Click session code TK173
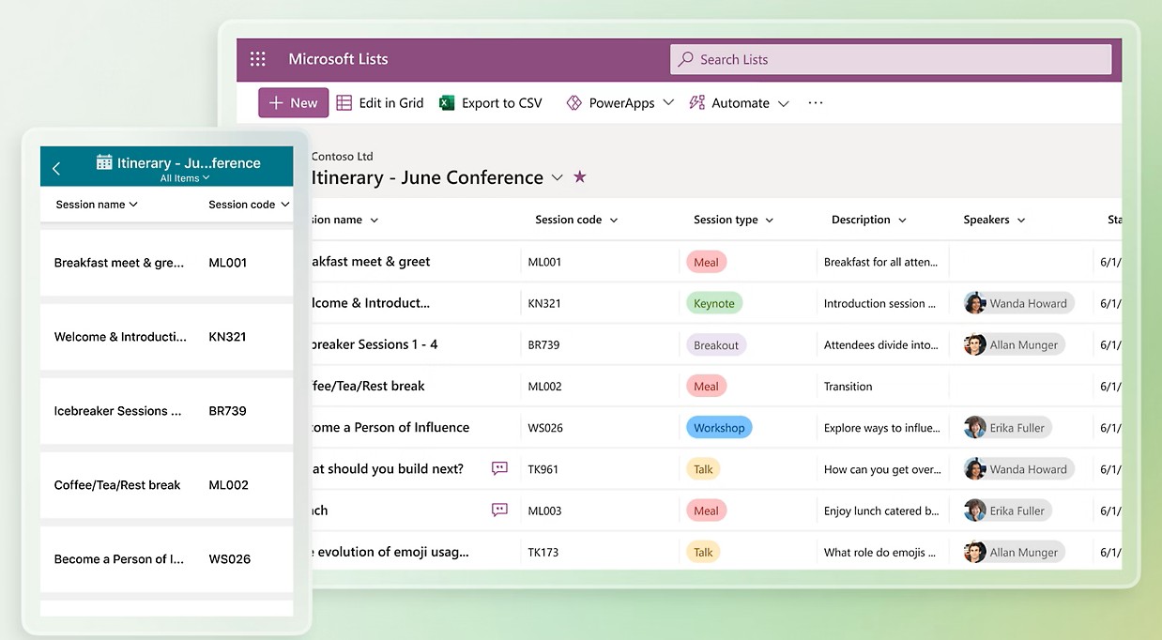The image size is (1162, 640). (543, 552)
